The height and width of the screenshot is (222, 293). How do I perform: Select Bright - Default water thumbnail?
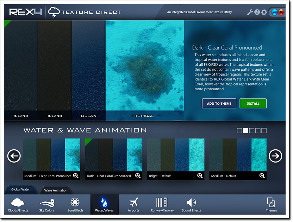pos(176,155)
